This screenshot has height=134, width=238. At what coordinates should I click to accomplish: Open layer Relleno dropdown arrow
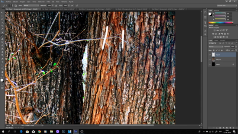[236, 50]
